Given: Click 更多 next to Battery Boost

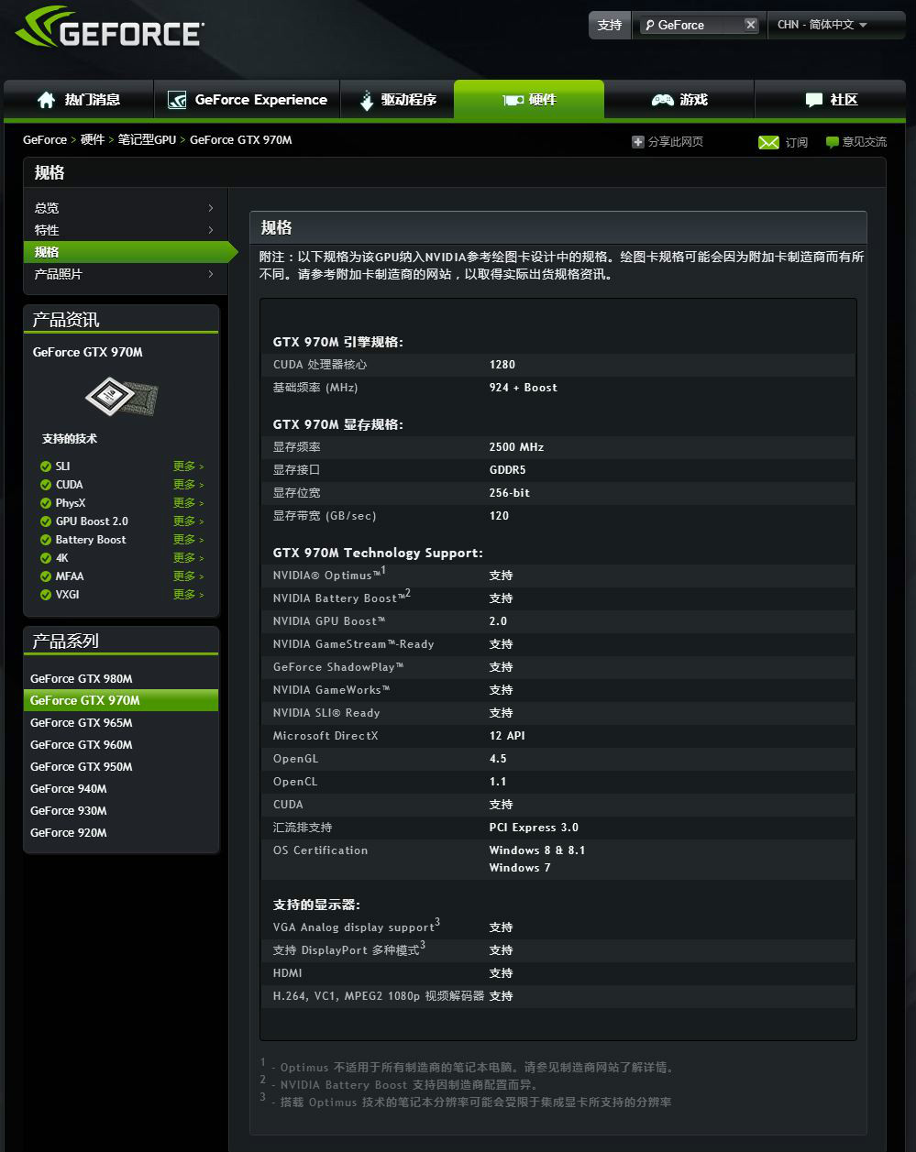Looking at the screenshot, I should point(188,540).
